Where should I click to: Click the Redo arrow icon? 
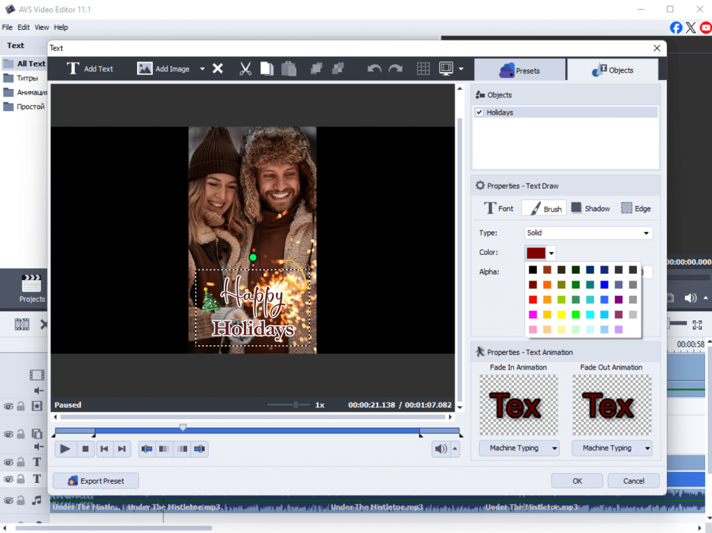click(x=396, y=69)
